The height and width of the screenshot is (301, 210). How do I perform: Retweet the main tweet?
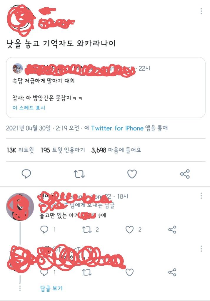(x=79, y=174)
